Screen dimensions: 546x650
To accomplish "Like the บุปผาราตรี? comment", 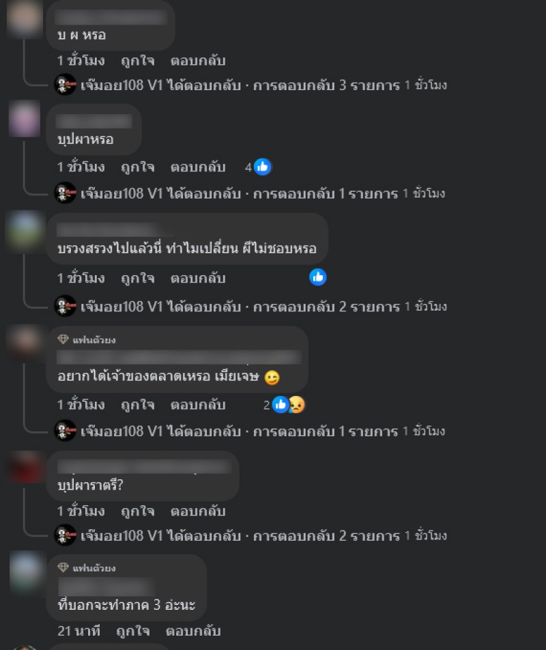I will [x=138, y=511].
